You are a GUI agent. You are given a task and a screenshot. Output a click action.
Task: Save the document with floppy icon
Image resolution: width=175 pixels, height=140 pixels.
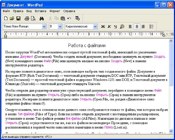point(19,18)
